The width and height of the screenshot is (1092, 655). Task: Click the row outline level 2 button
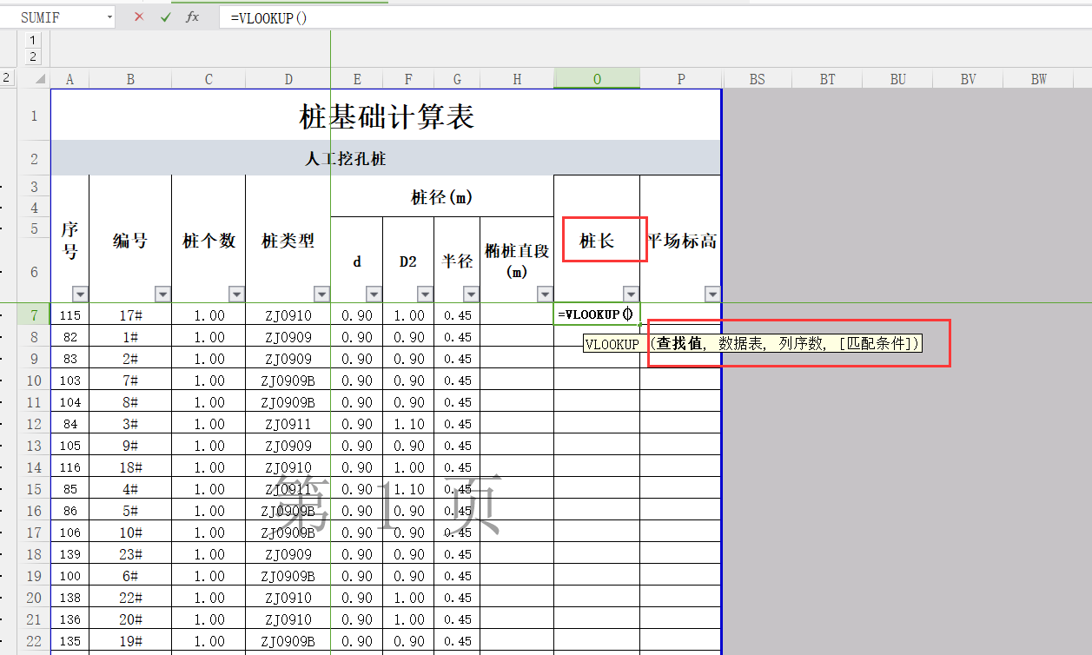click(6, 78)
